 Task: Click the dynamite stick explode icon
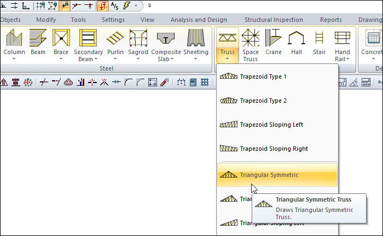[x=165, y=82]
